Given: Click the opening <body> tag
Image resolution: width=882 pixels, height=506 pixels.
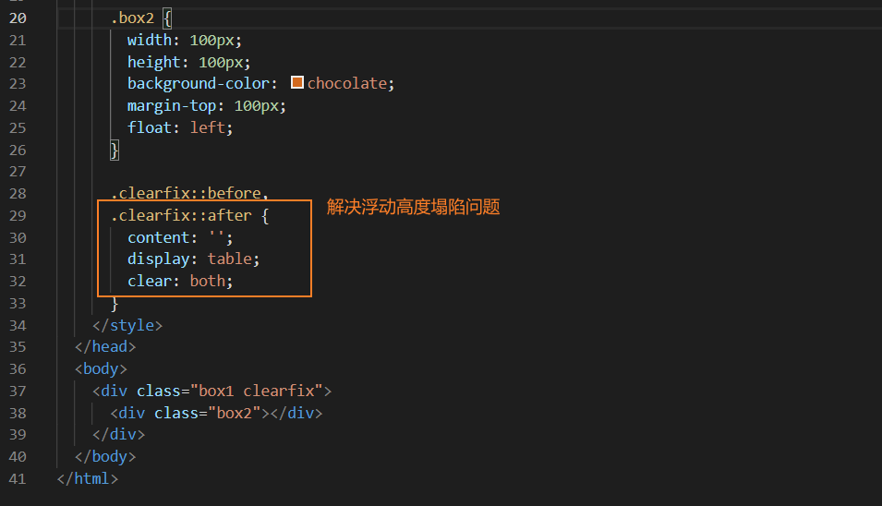Looking at the screenshot, I should [x=101, y=369].
